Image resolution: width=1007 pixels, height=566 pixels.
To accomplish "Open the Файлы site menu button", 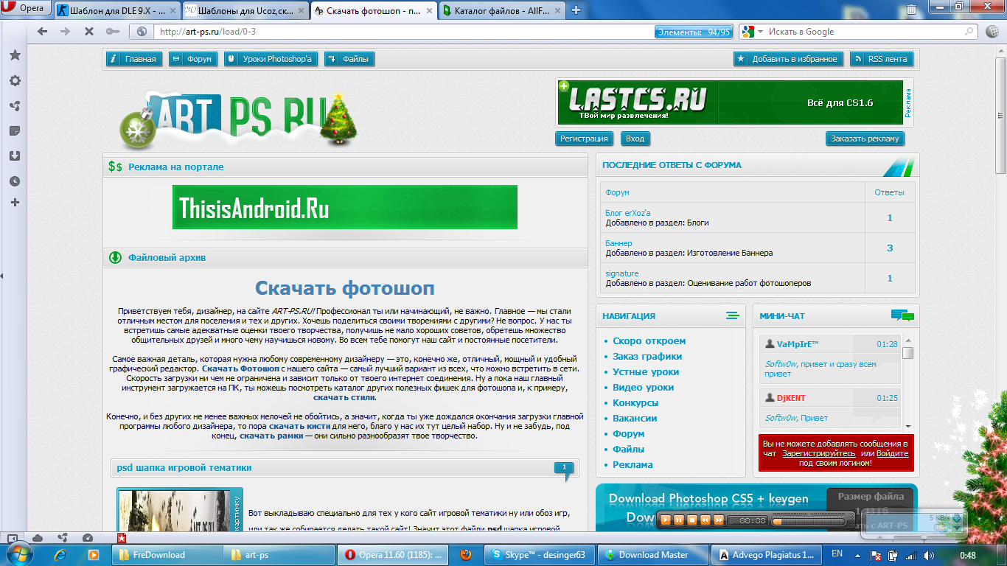I will tap(349, 59).
